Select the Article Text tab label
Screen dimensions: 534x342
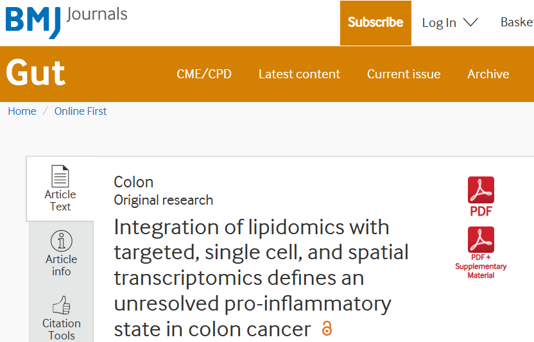[x=60, y=200]
